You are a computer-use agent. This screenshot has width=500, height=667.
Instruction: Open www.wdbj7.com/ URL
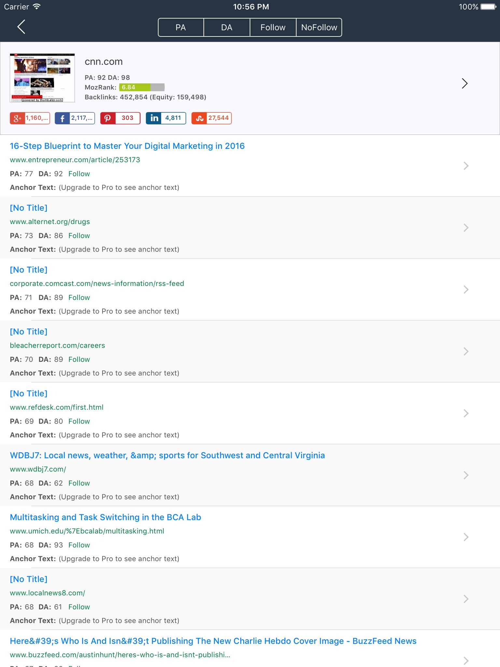click(x=38, y=469)
